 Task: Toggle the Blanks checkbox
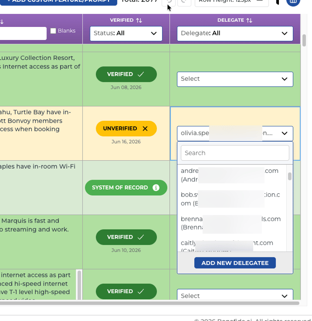[x=53, y=31]
